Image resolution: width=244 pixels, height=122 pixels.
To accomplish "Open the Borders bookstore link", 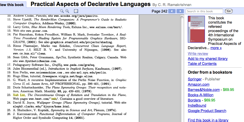I will coord(194,100).
